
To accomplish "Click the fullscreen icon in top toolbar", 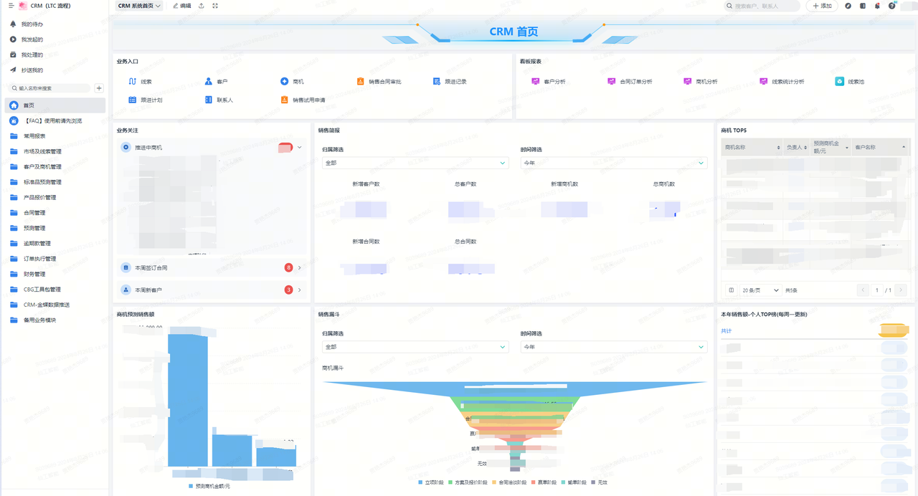I will [215, 6].
